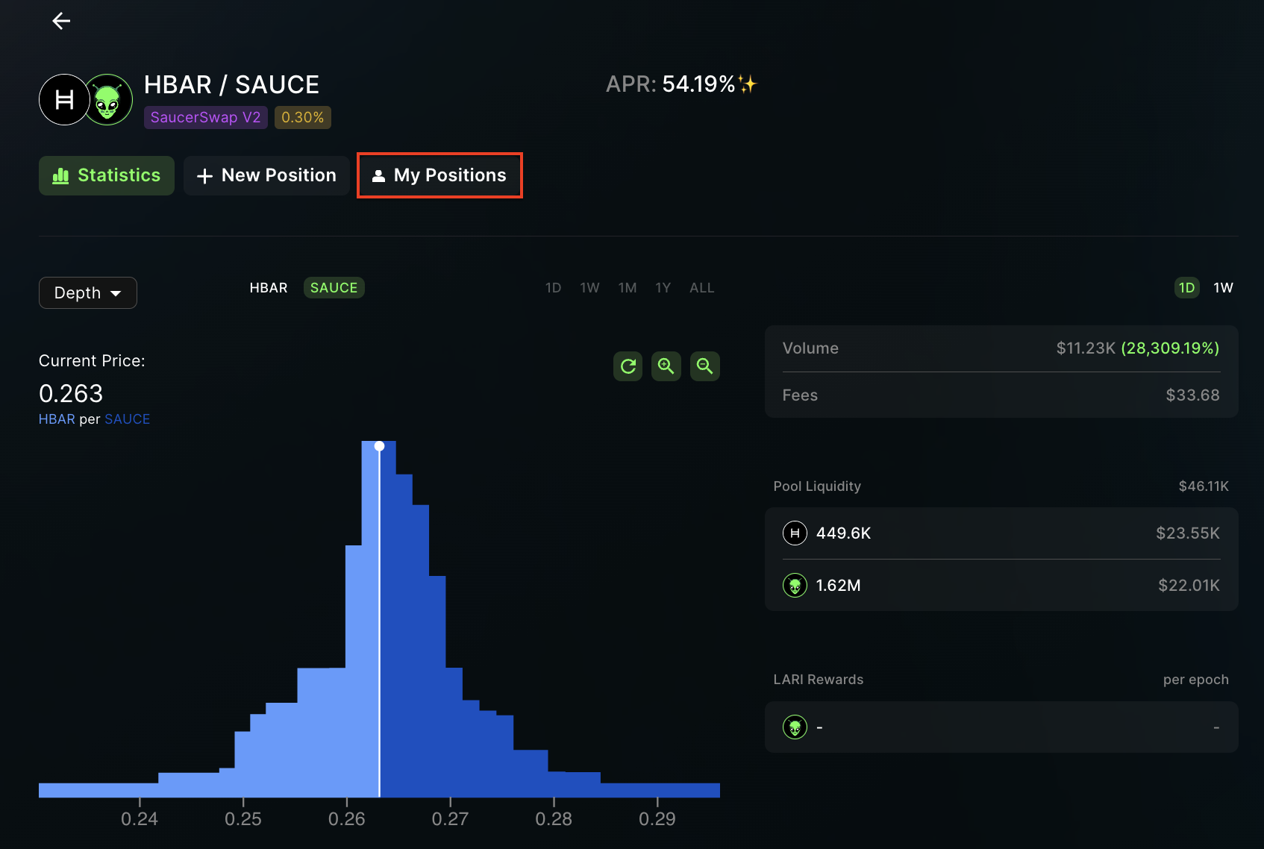Set stats period to 1D on right
Screen dimensions: 1264x849
(1187, 288)
